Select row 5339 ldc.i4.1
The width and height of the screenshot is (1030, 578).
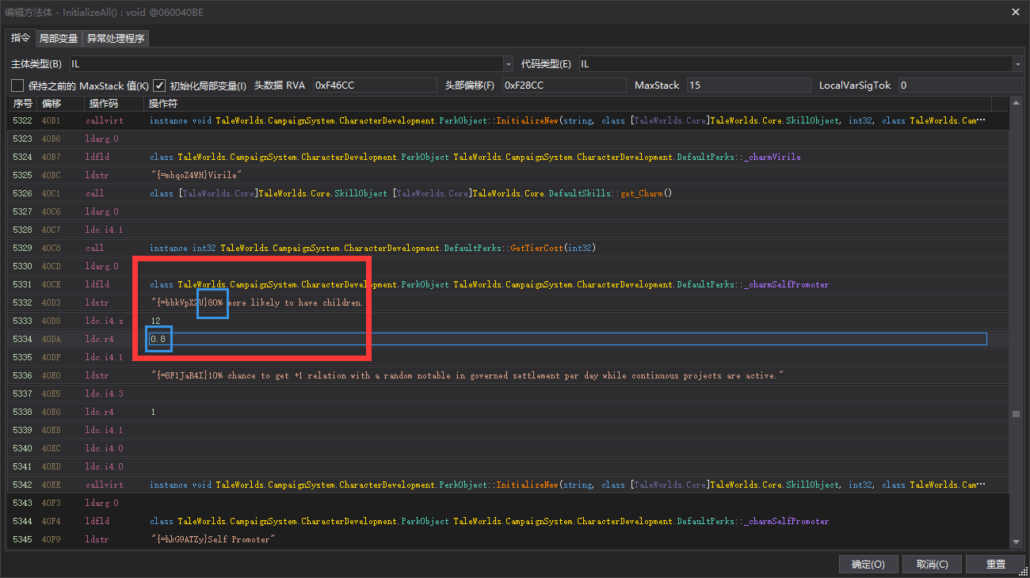coord(509,430)
